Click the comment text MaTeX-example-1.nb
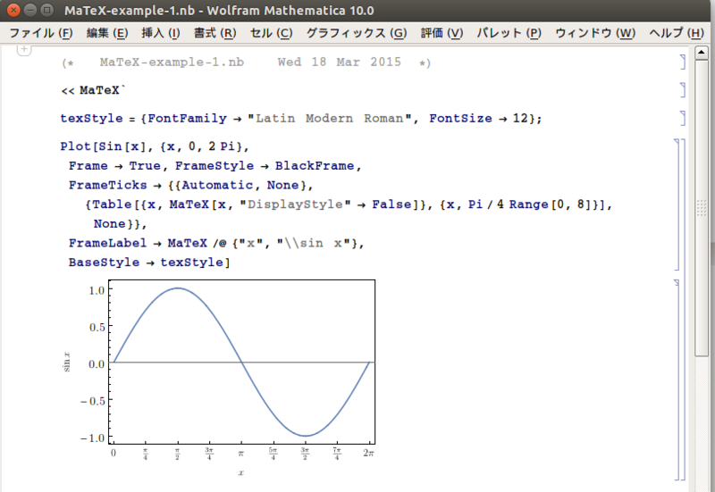715x492 pixels. (172, 62)
